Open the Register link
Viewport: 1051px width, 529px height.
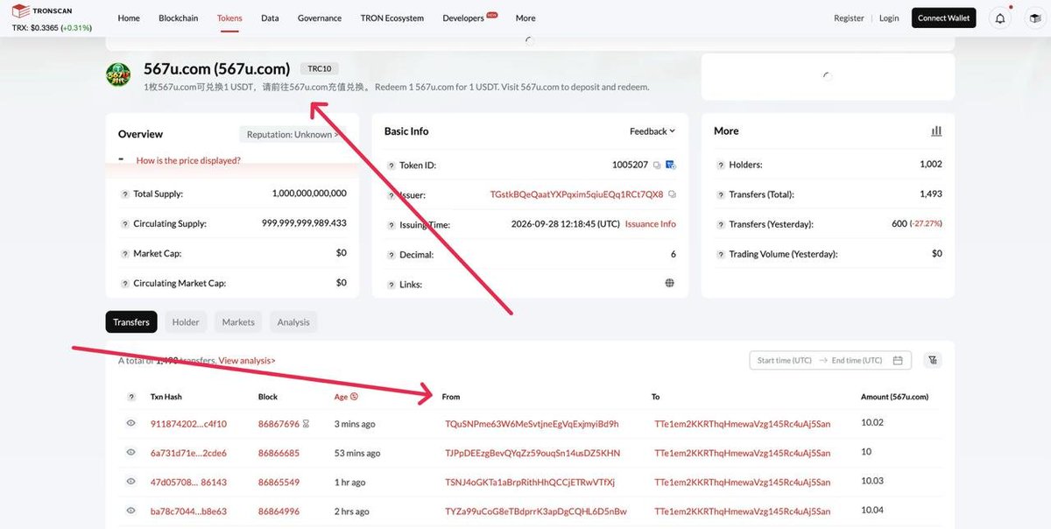849,18
